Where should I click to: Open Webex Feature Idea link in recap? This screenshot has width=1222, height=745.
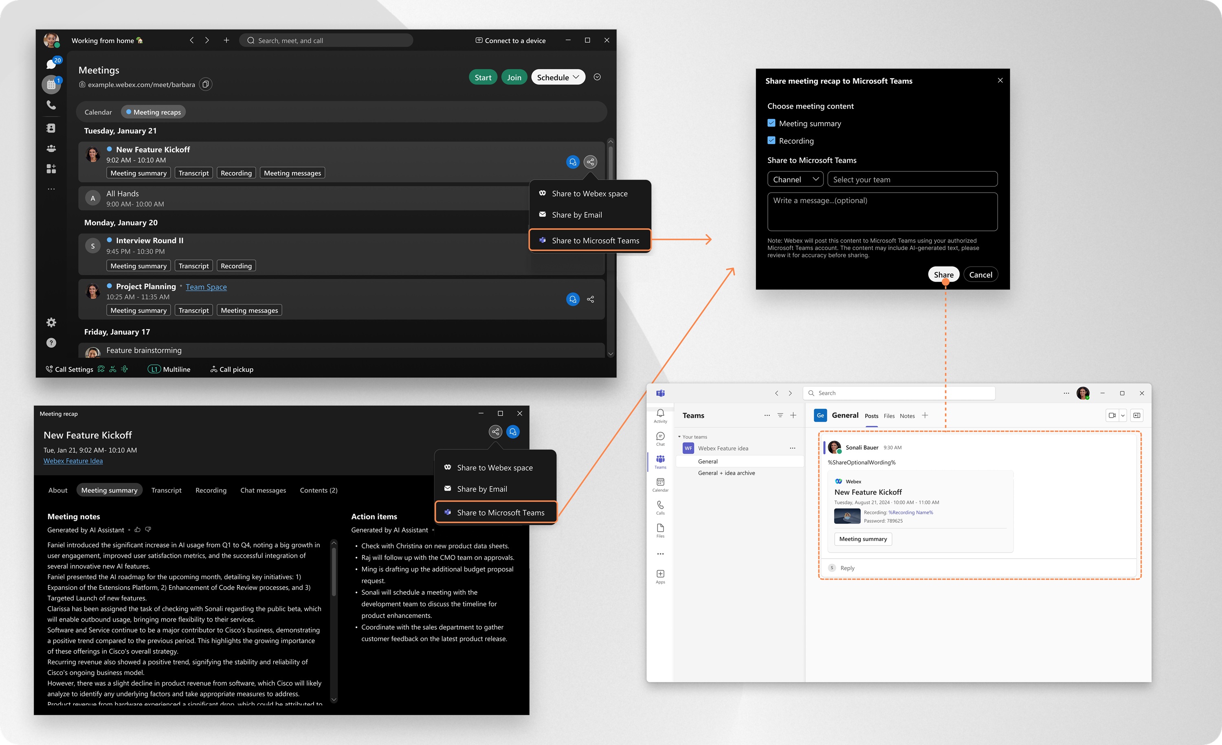pos(73,460)
